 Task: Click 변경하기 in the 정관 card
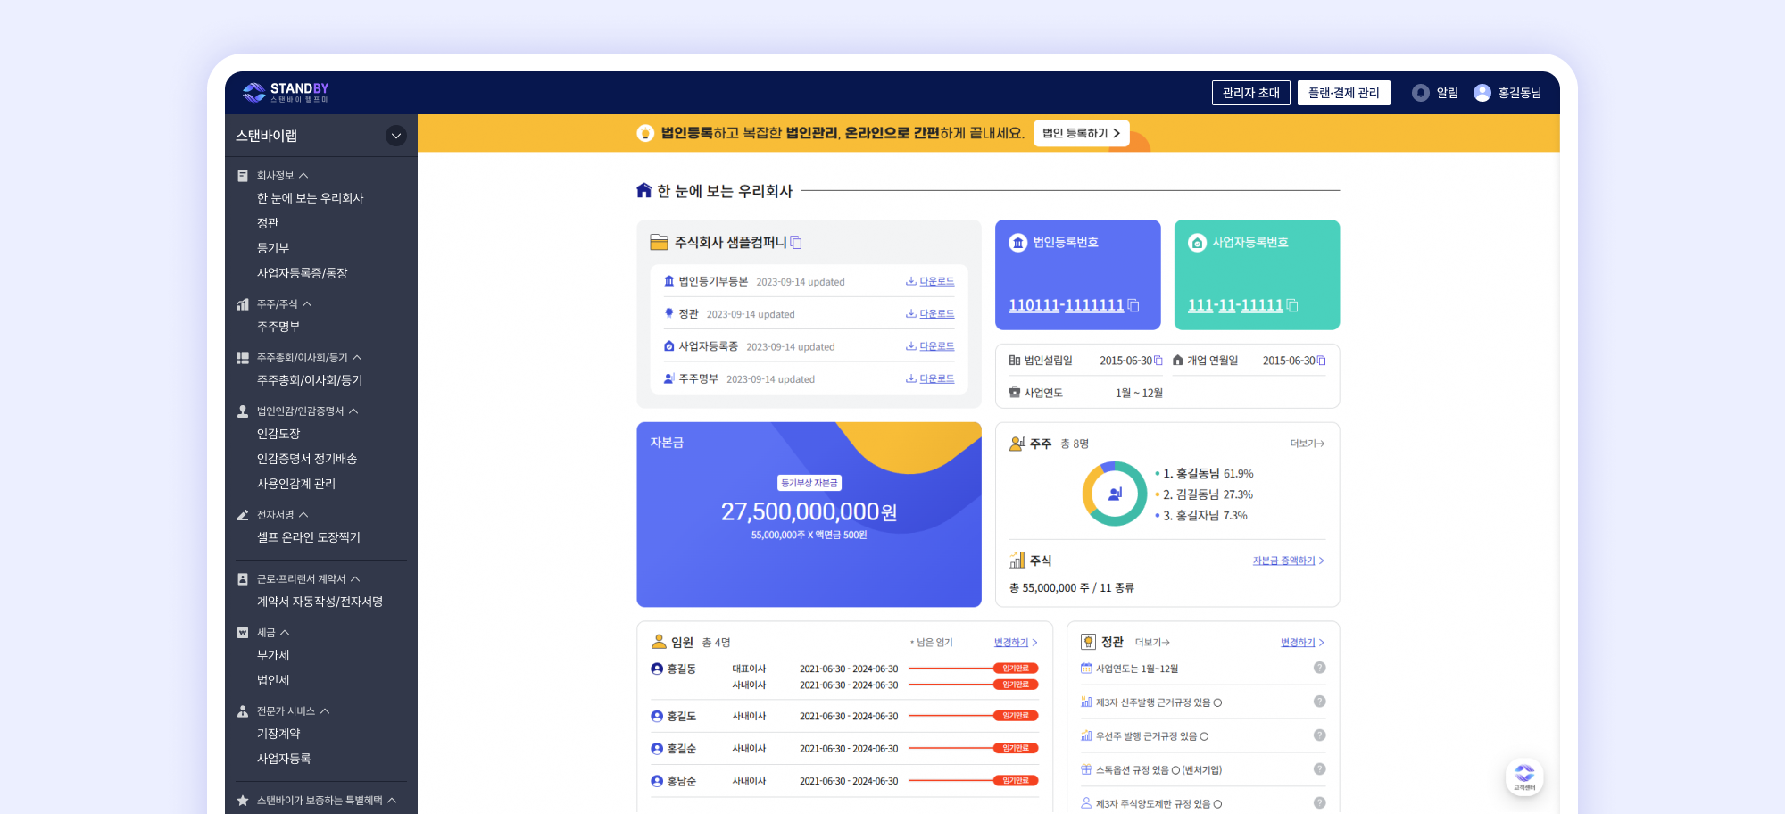click(1303, 643)
